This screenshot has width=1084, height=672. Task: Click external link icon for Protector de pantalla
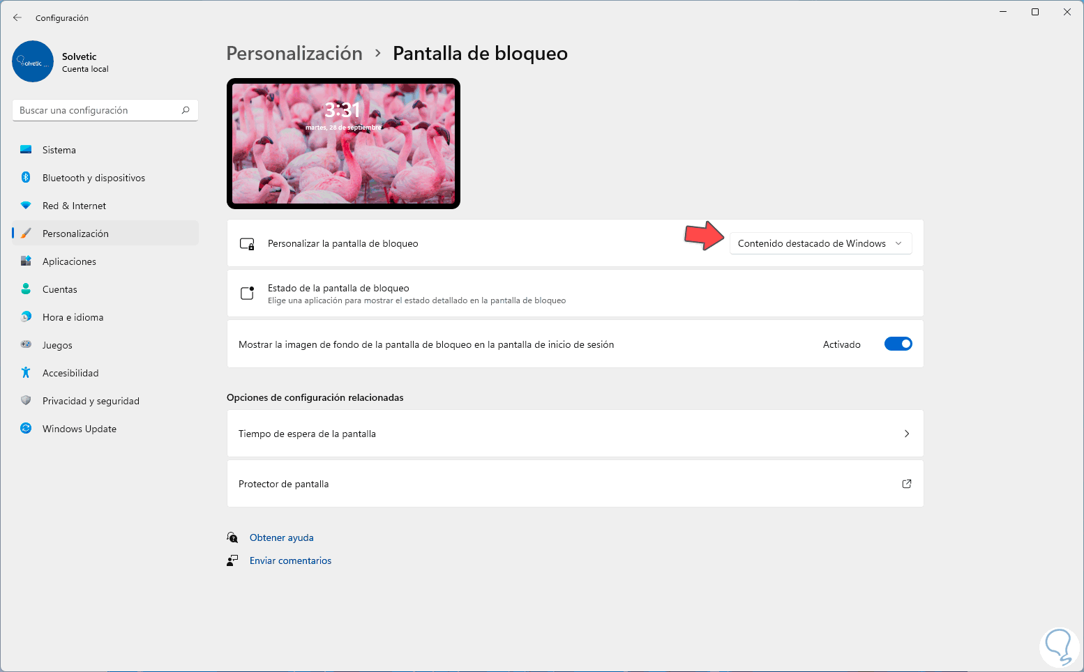[907, 484]
